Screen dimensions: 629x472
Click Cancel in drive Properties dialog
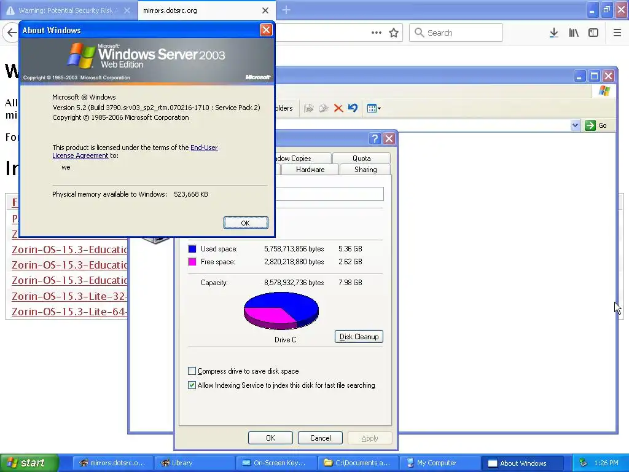coord(320,438)
